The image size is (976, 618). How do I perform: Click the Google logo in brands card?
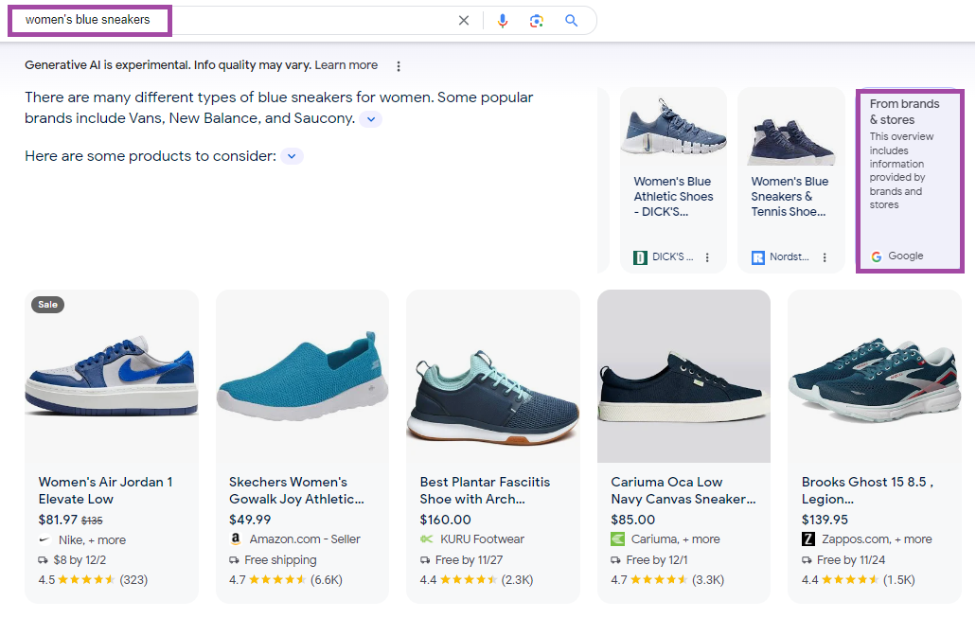click(x=877, y=256)
